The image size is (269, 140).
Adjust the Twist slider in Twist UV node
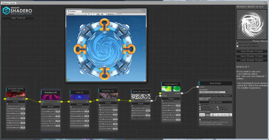point(77,111)
